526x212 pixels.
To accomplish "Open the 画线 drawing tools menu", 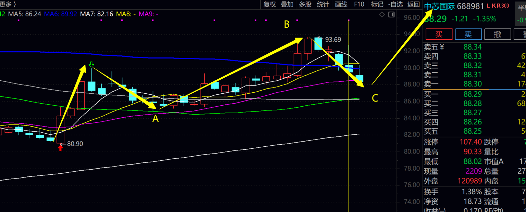I will tap(341, 4).
